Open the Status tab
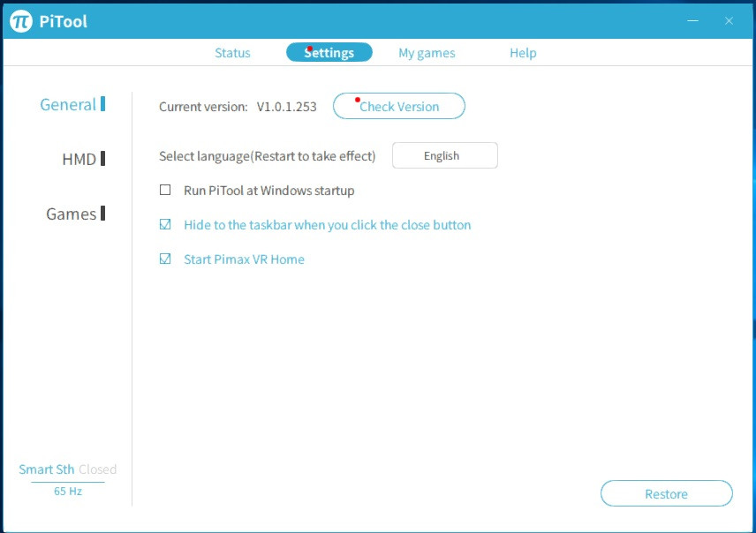The image size is (756, 533). tap(232, 53)
